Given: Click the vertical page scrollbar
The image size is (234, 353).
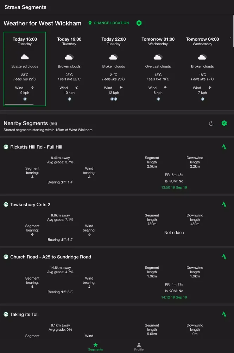Looking at the screenshot, I should (233, 31).
